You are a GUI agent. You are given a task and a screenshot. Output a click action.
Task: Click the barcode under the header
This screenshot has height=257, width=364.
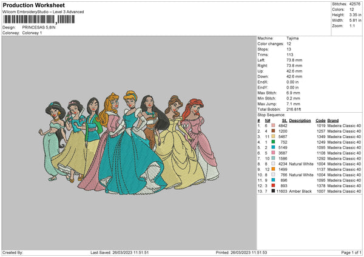39,19
